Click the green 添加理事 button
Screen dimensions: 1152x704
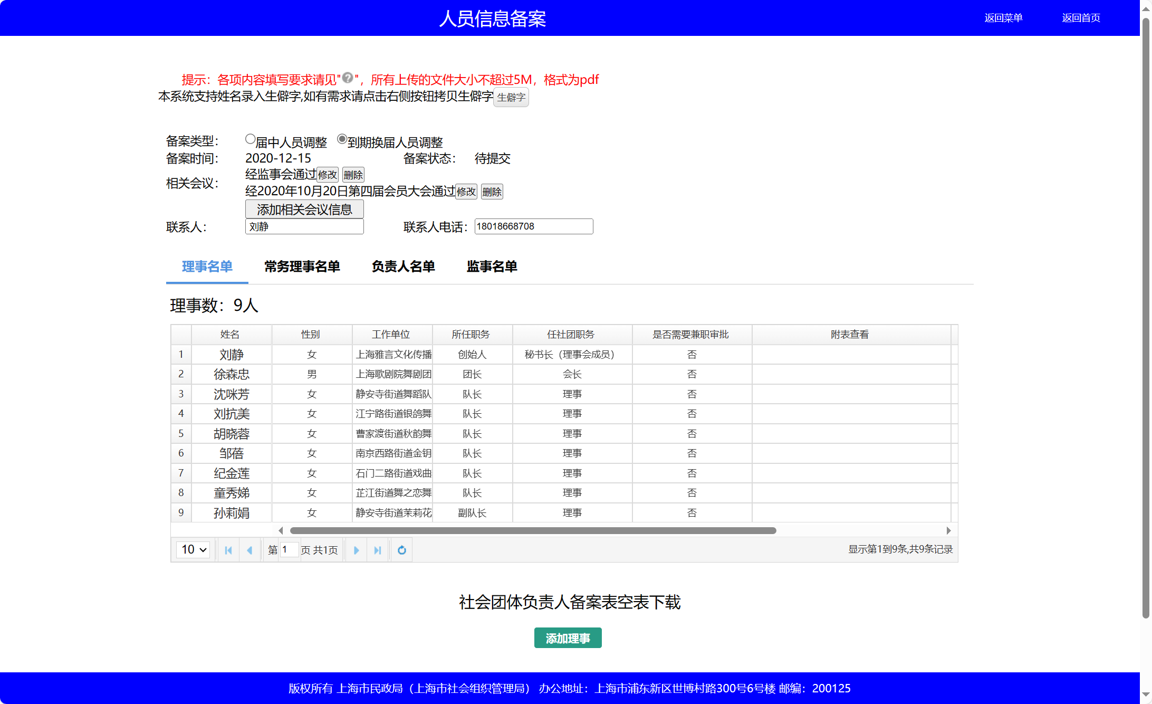pyautogui.click(x=568, y=638)
